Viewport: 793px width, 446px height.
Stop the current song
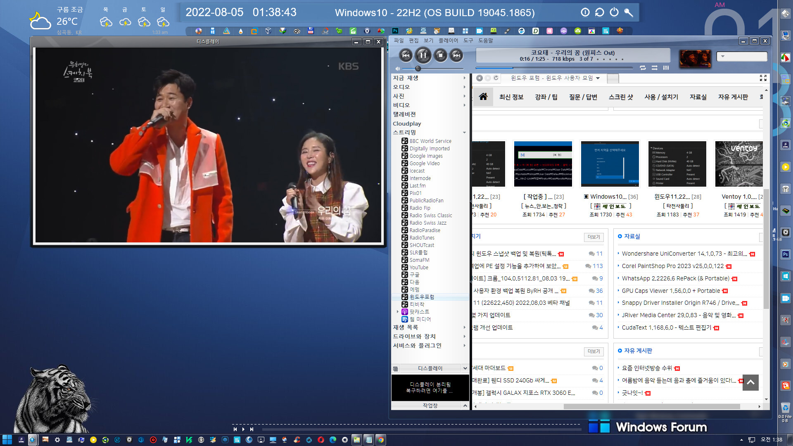click(440, 55)
